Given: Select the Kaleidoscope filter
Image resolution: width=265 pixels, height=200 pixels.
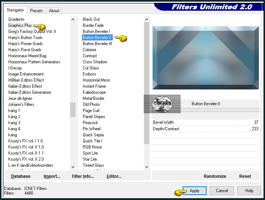Looking at the screenshot, I should 94,92.
